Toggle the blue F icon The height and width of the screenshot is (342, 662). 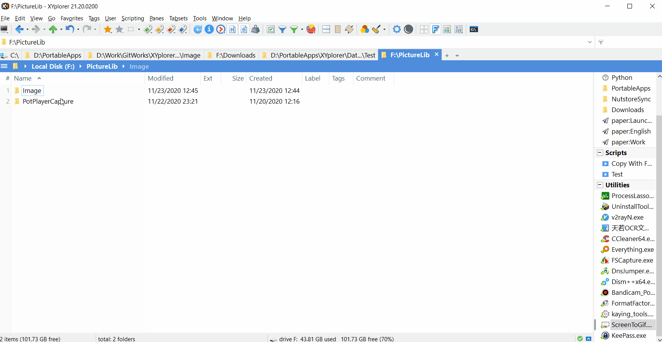435,29
